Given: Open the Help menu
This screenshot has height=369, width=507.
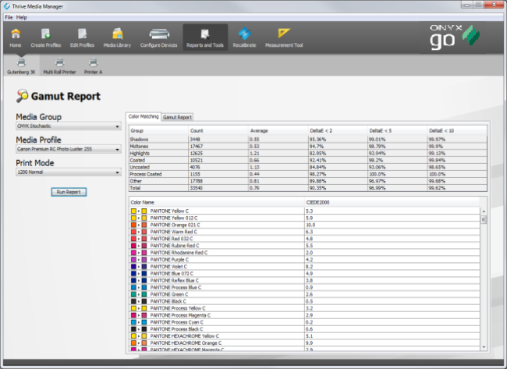Looking at the screenshot, I should pyautogui.click(x=21, y=17).
